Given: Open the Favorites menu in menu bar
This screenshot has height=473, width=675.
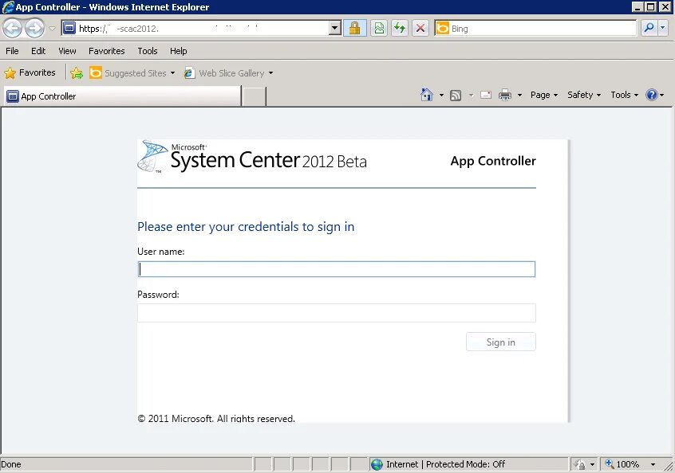Looking at the screenshot, I should click(x=106, y=51).
